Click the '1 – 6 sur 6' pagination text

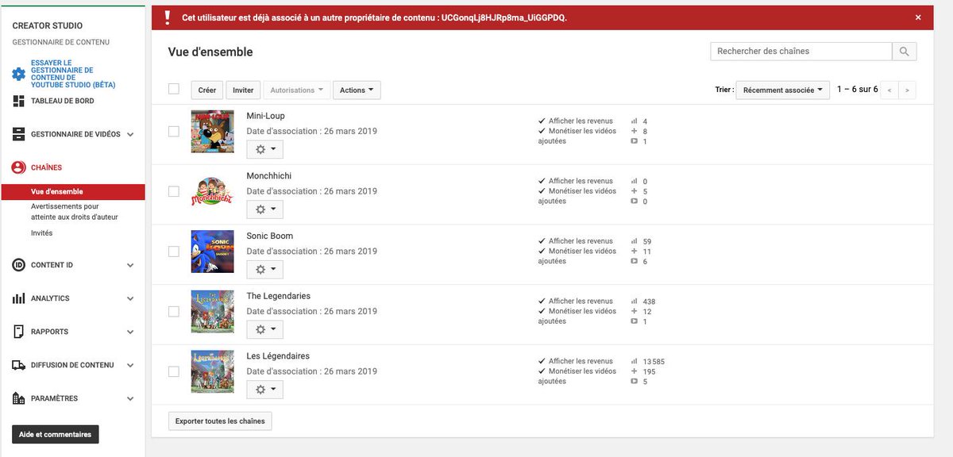click(858, 90)
